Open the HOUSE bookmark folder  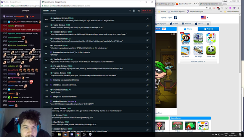click(x=162, y=11)
